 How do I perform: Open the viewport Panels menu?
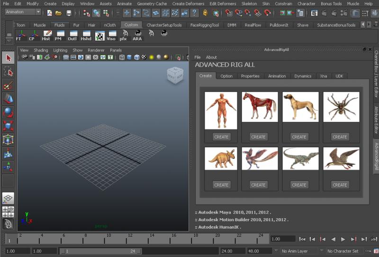(x=116, y=50)
